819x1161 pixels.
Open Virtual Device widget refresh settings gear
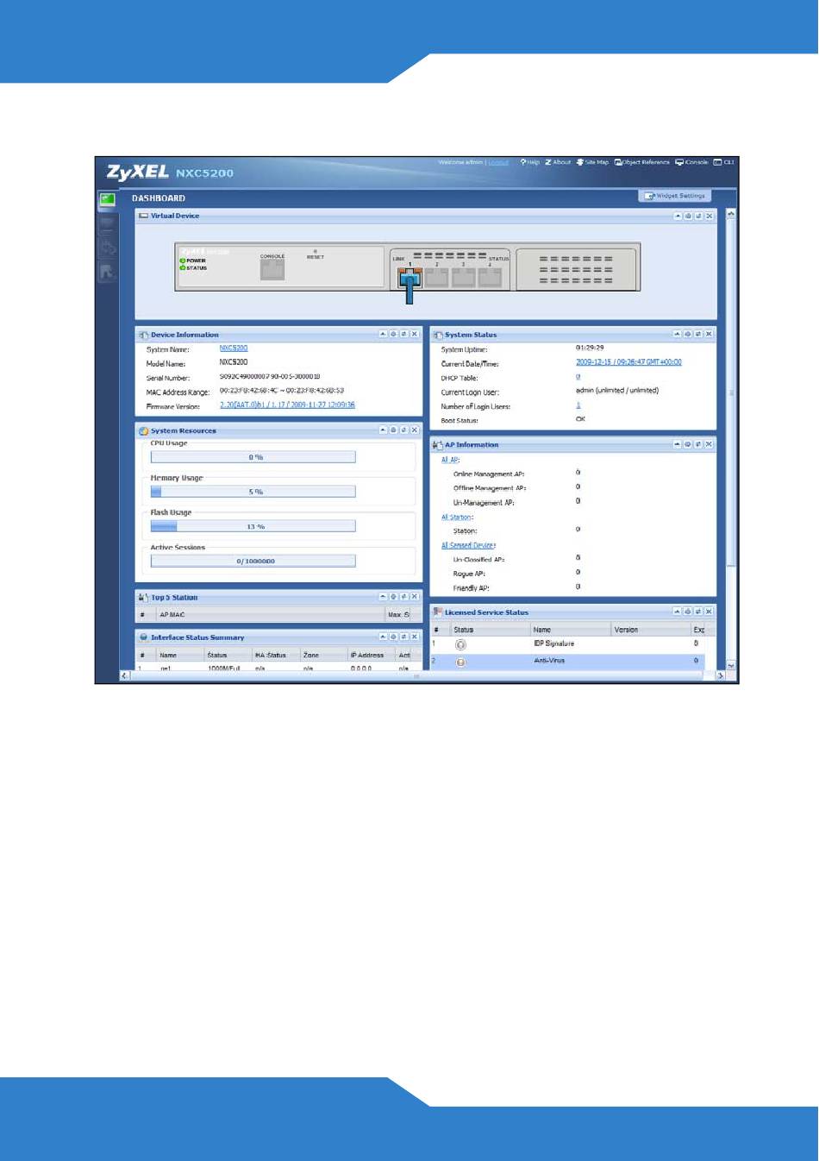(x=688, y=217)
